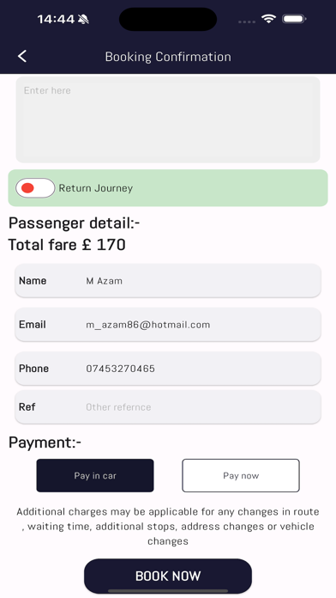Image resolution: width=336 pixels, height=598 pixels.
Task: Edit the Email field value
Action: 168,325
